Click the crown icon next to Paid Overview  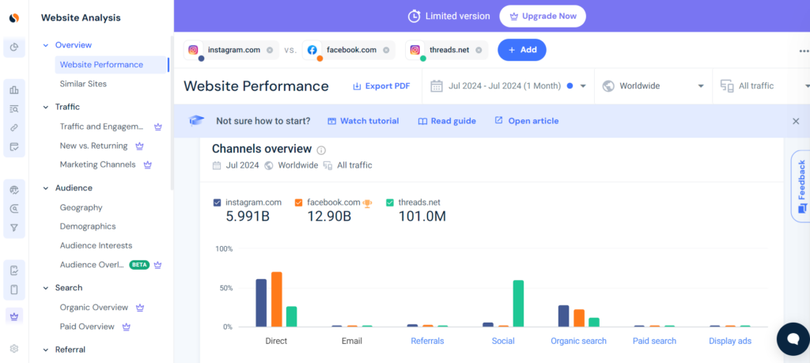[126, 327]
